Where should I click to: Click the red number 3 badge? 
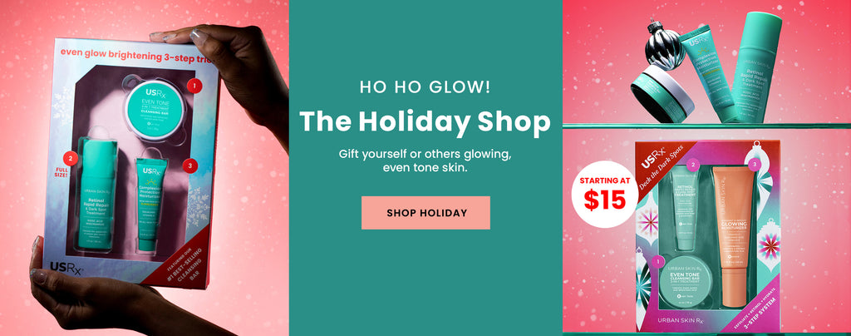[190, 166]
